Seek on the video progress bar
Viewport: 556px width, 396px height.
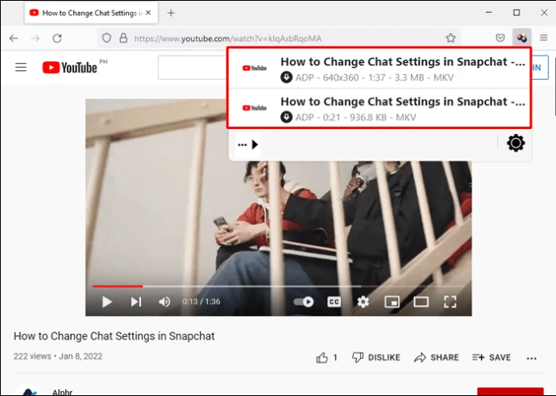point(278,286)
